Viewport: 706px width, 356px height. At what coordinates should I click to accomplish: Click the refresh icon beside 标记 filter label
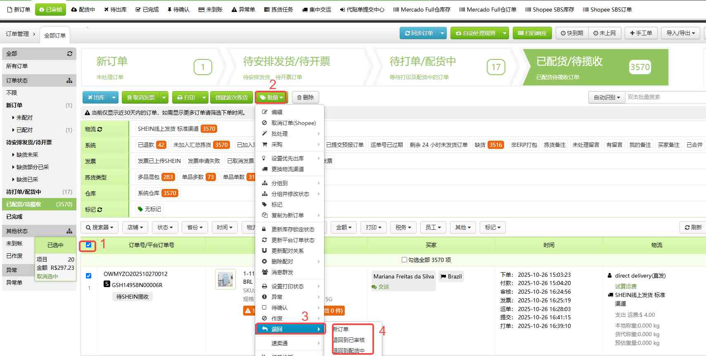point(100,210)
